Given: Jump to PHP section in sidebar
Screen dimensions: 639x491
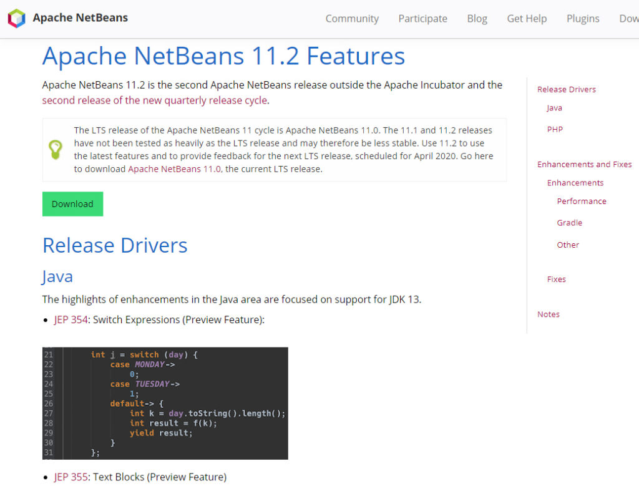Looking at the screenshot, I should [x=555, y=129].
